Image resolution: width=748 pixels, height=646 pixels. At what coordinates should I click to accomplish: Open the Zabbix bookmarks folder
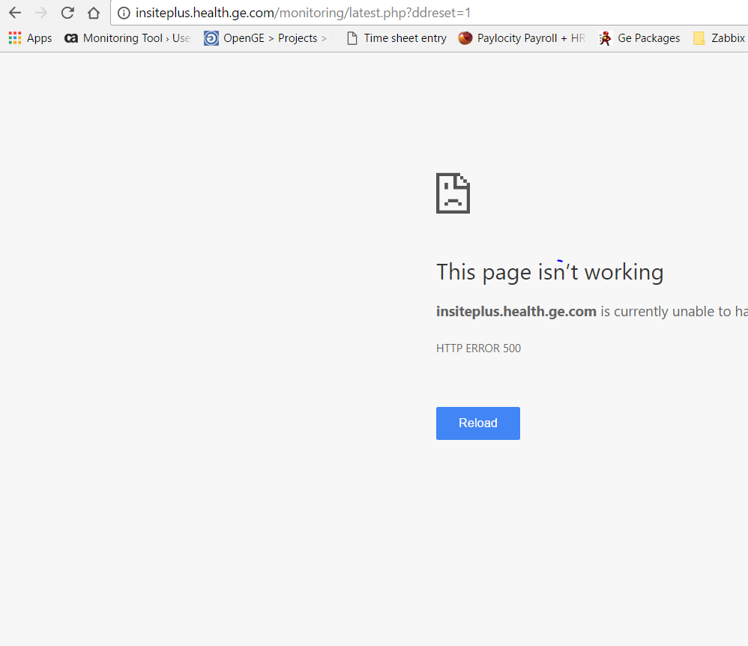point(719,38)
